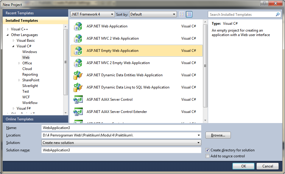Open the Location path dropdown arrow

click(x=199, y=135)
